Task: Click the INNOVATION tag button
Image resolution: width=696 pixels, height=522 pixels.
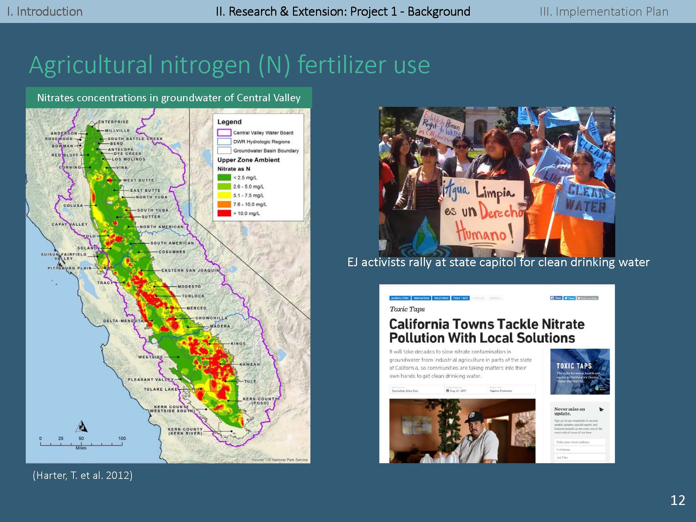Action: (421, 298)
